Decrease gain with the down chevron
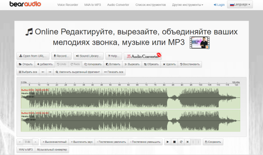This screenshot has height=155, width=263. pyautogui.click(x=20, y=142)
